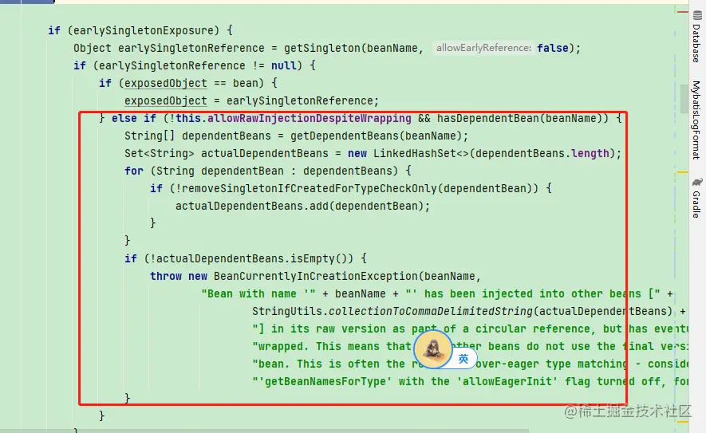This screenshot has width=706, height=433.
Task: Click the Database cylinder icon
Action: 697,16
